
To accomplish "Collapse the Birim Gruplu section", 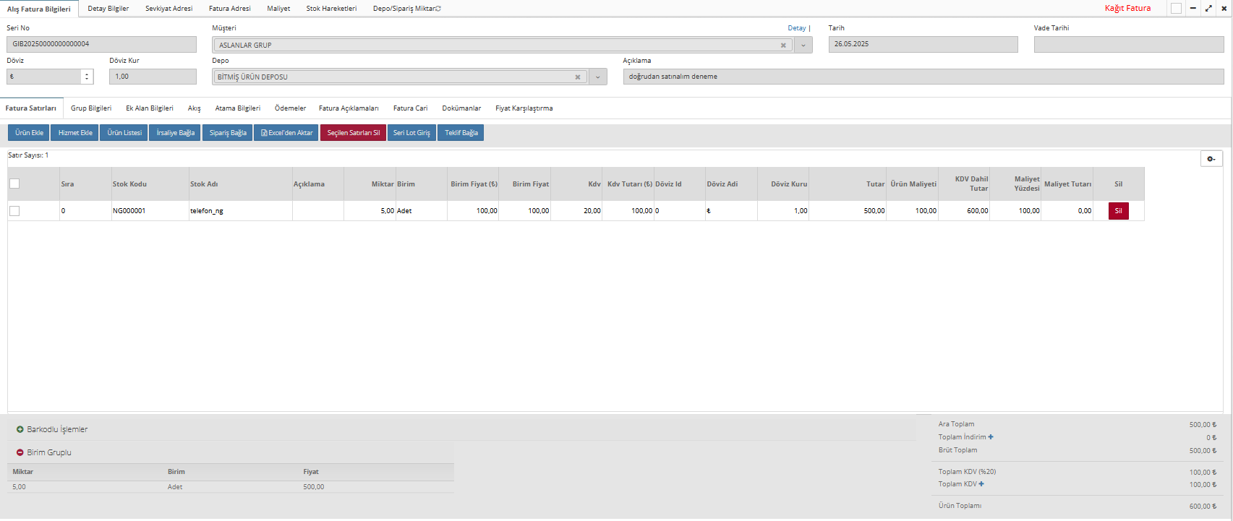I will (x=20, y=452).
